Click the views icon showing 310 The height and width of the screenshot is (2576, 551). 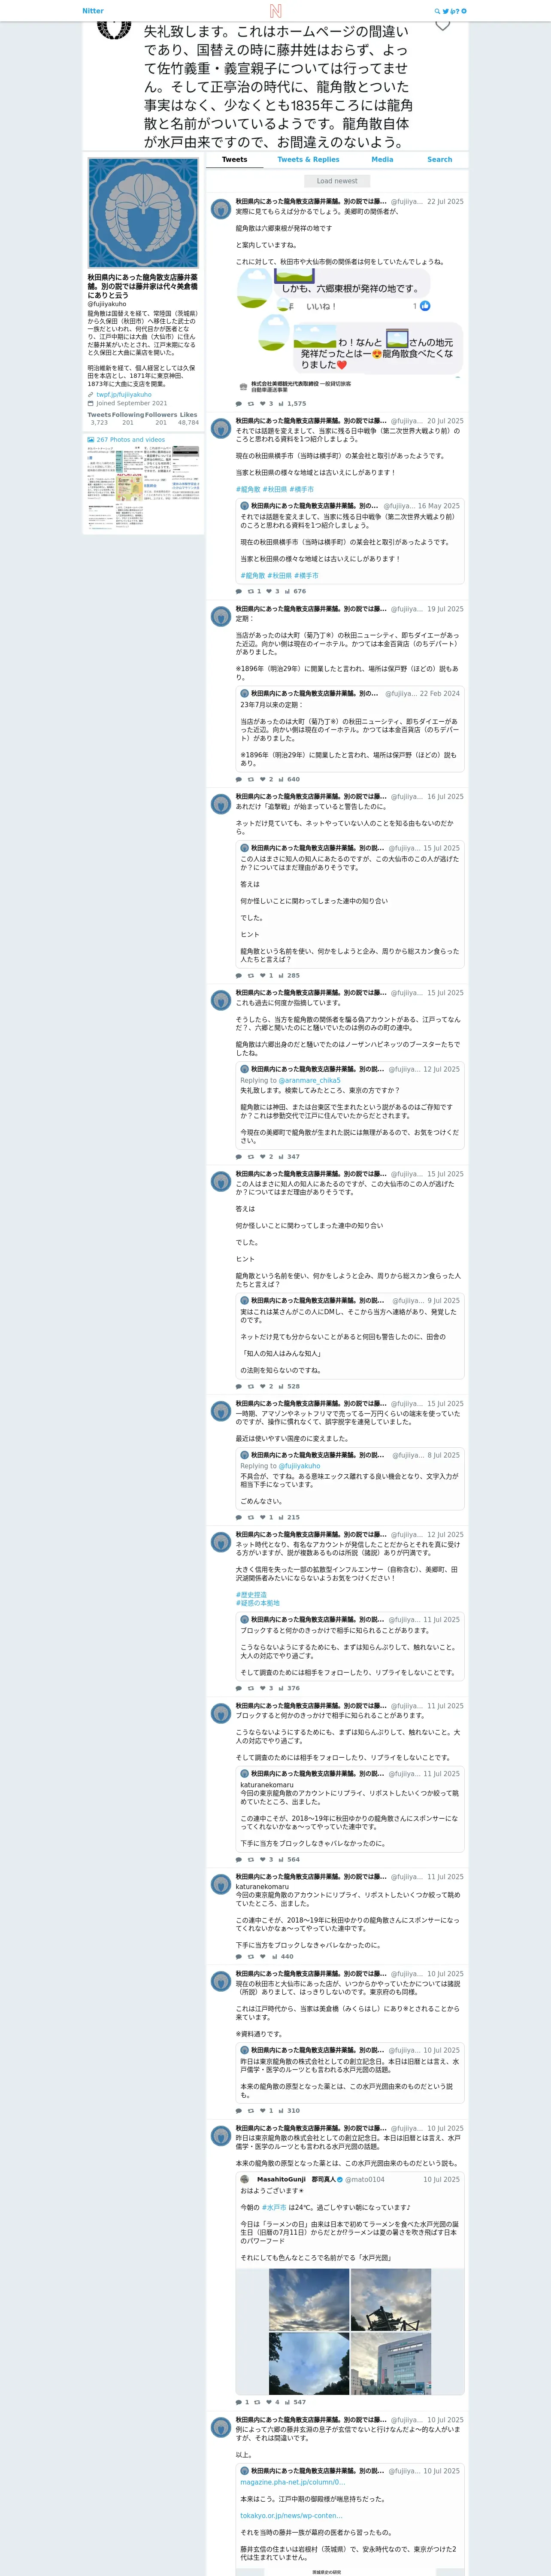pos(281,2110)
